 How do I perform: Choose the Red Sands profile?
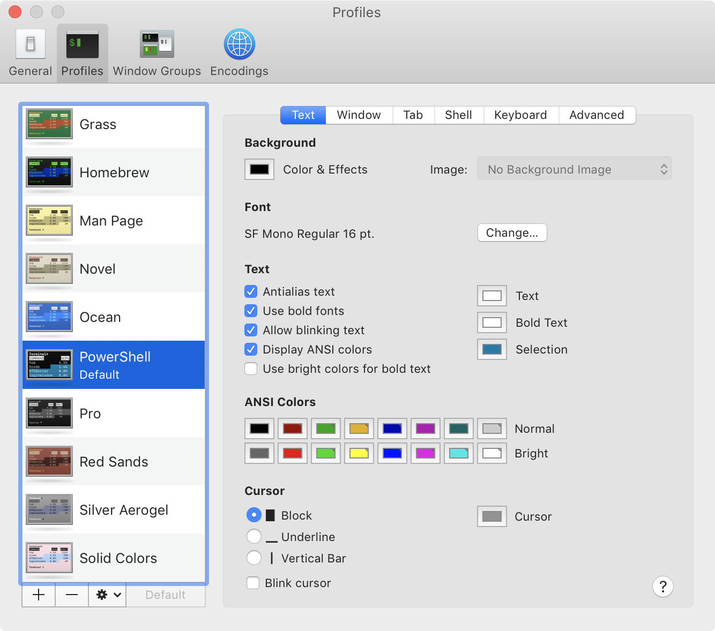click(114, 462)
